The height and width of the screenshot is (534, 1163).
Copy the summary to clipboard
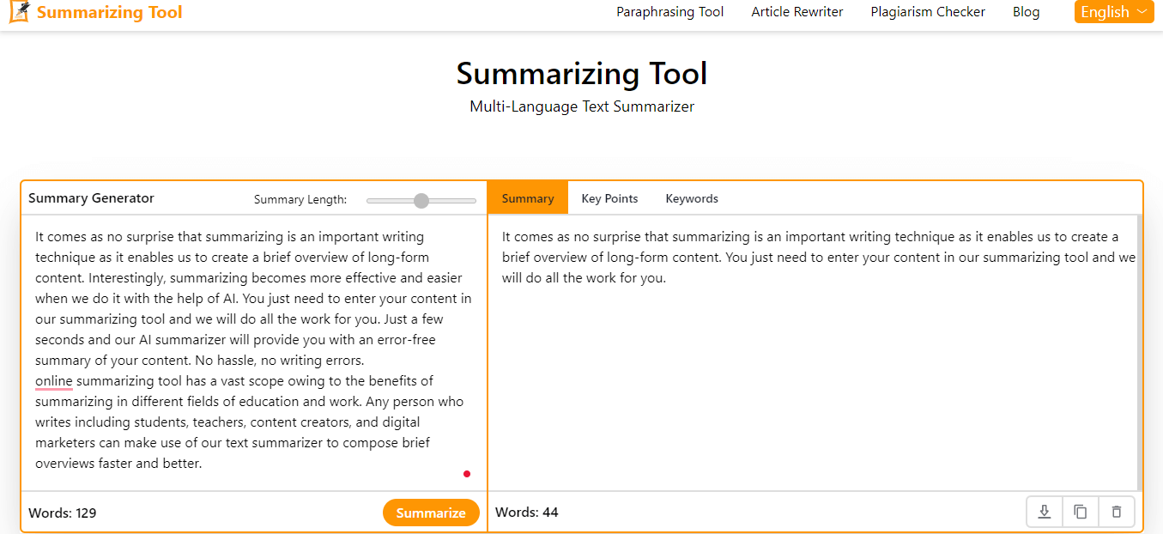point(1081,513)
